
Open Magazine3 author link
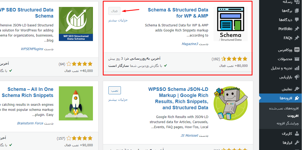[x=190, y=44]
